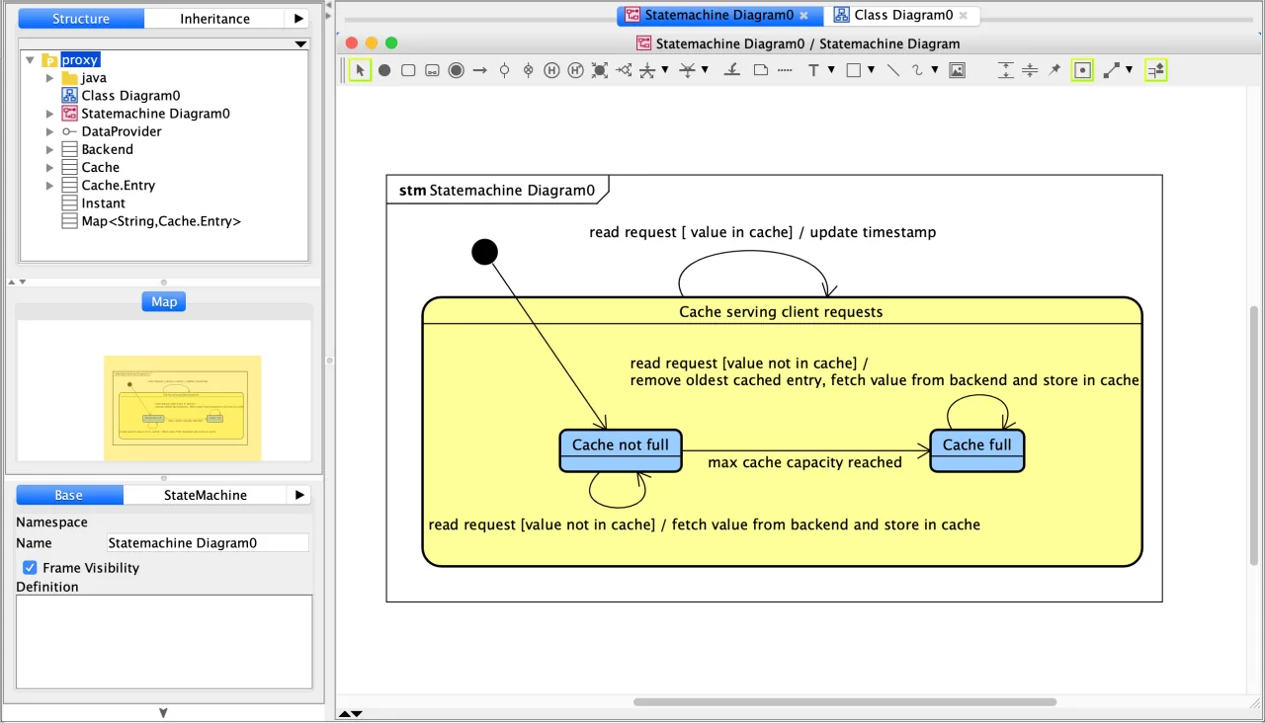Click the Insert Image tool
1265x723 pixels.
click(x=957, y=70)
